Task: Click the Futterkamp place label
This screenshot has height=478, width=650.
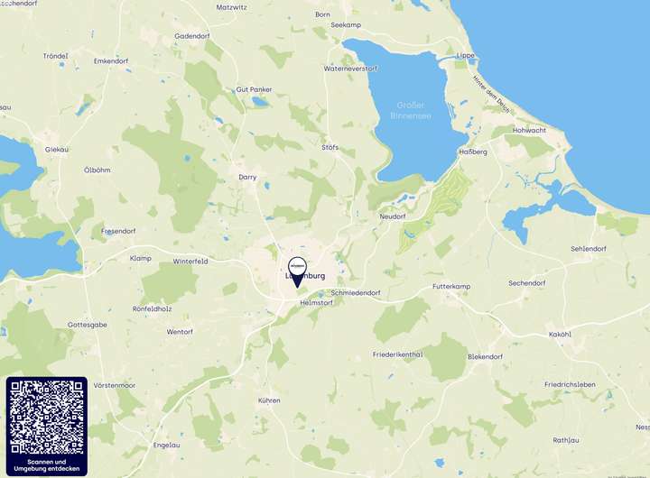Action: (x=451, y=286)
